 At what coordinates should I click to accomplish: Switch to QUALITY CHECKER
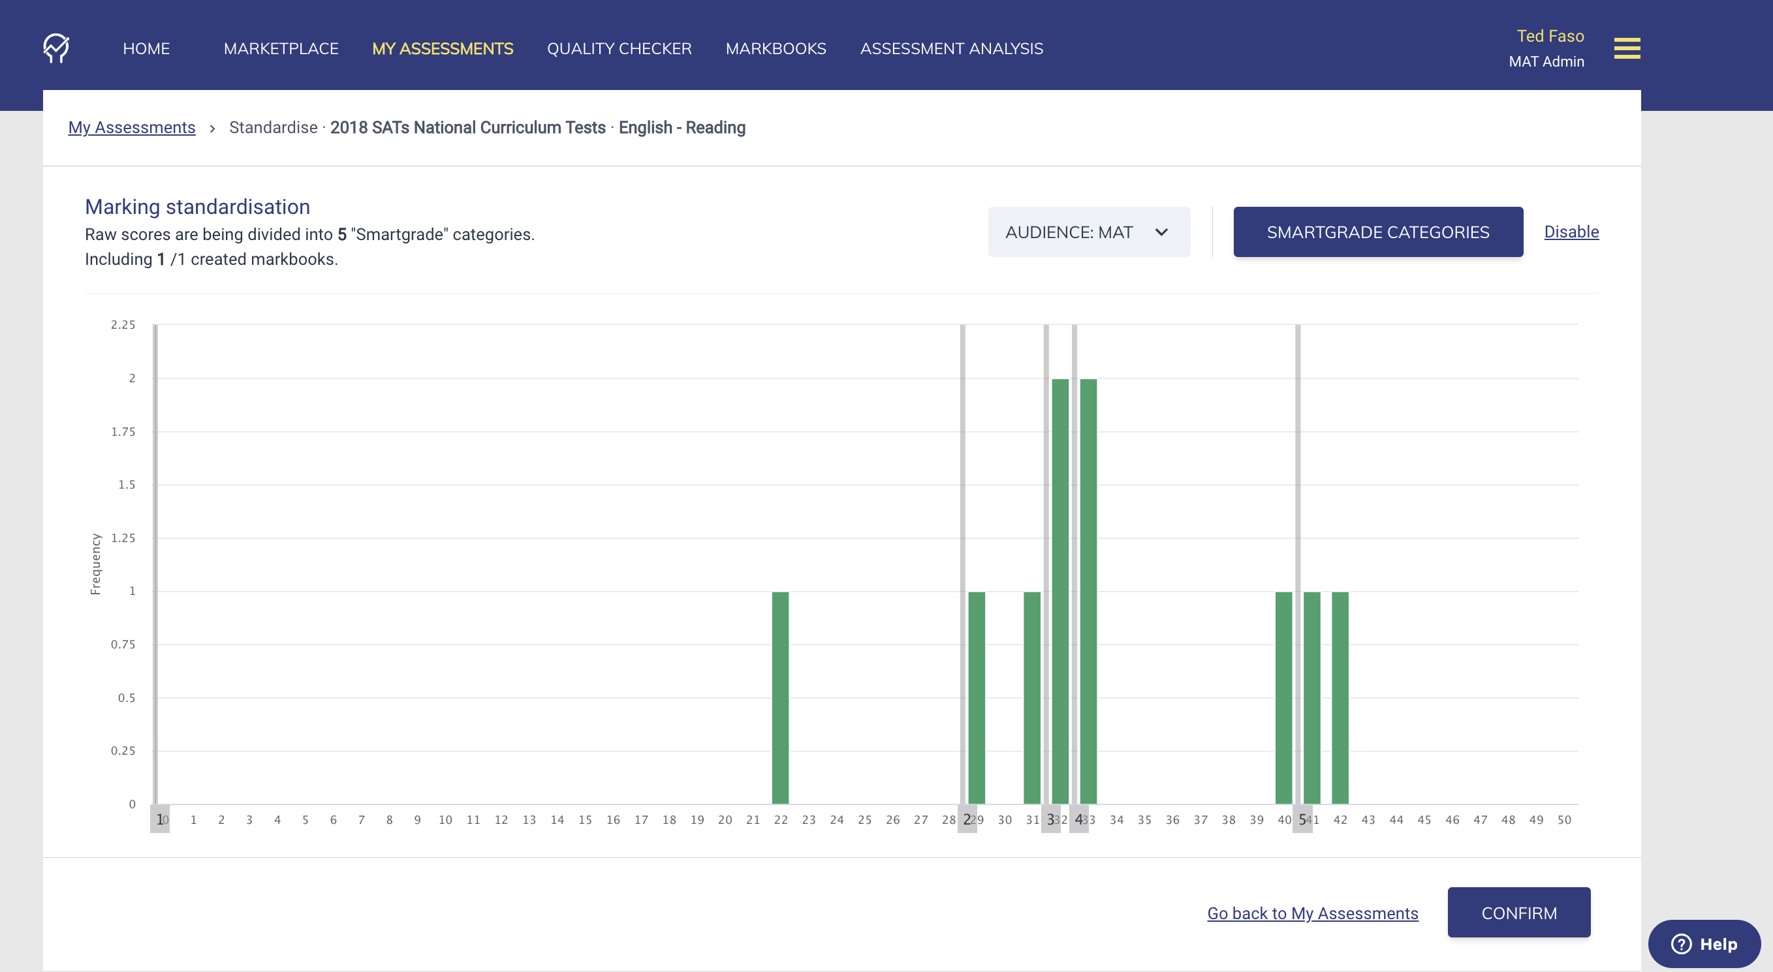(619, 48)
